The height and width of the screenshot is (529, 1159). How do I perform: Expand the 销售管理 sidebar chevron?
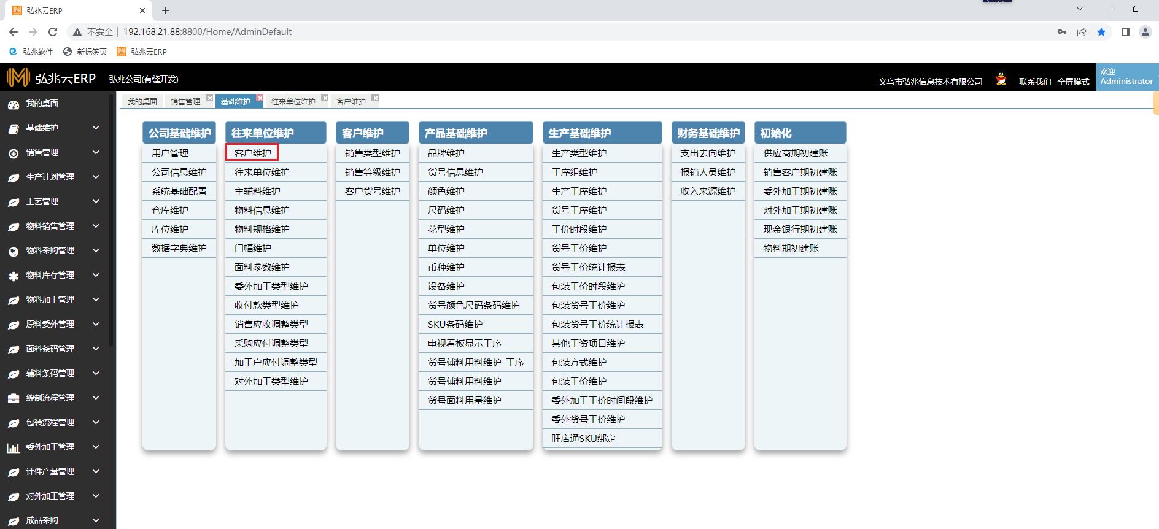[96, 152]
